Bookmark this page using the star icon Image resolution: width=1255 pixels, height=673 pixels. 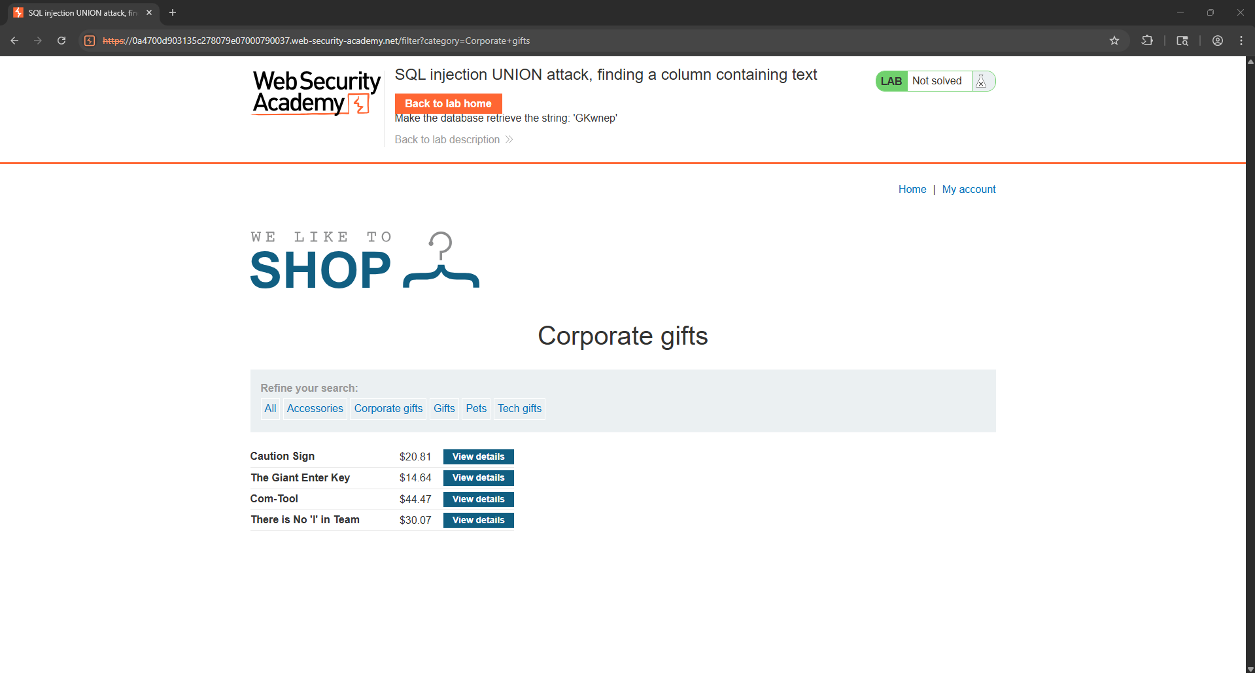(1114, 41)
